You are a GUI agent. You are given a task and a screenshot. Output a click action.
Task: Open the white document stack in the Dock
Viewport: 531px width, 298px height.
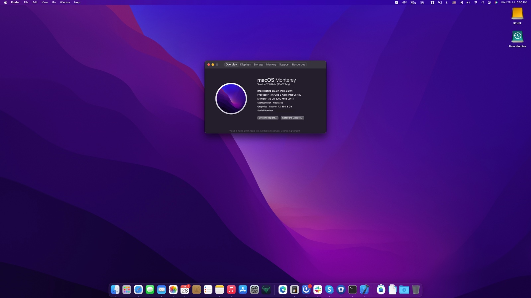coord(393,290)
